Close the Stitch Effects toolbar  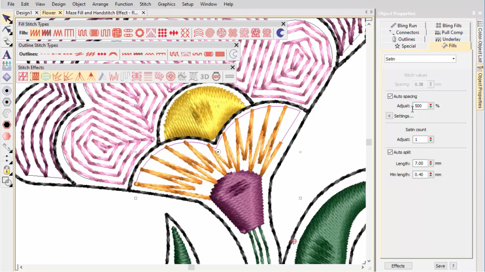coord(233,68)
